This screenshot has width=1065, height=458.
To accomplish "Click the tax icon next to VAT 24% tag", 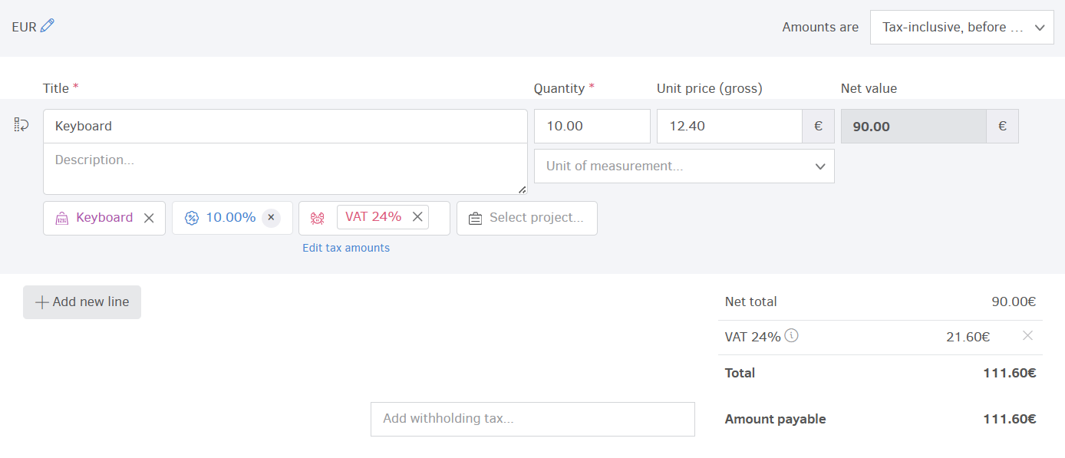I will point(317,218).
